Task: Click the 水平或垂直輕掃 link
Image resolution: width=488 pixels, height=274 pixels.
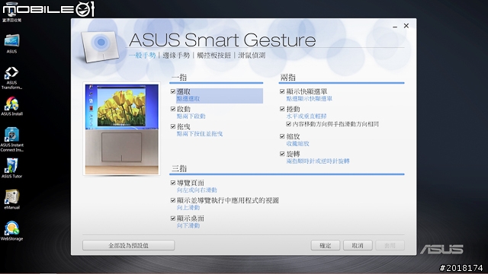Action: (307, 116)
